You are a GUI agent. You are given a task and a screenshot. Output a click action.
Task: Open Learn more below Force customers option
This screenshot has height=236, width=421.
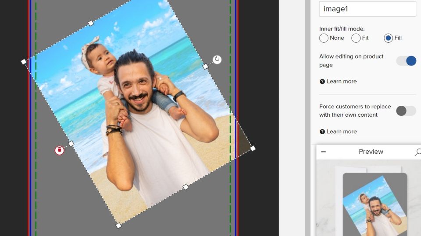342,132
